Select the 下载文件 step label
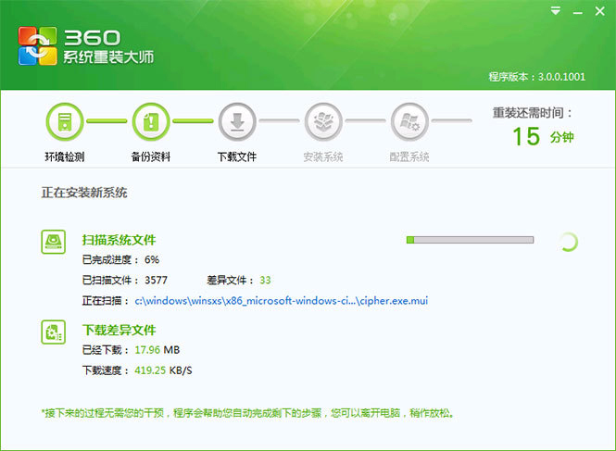The image size is (616, 451). pyautogui.click(x=236, y=157)
